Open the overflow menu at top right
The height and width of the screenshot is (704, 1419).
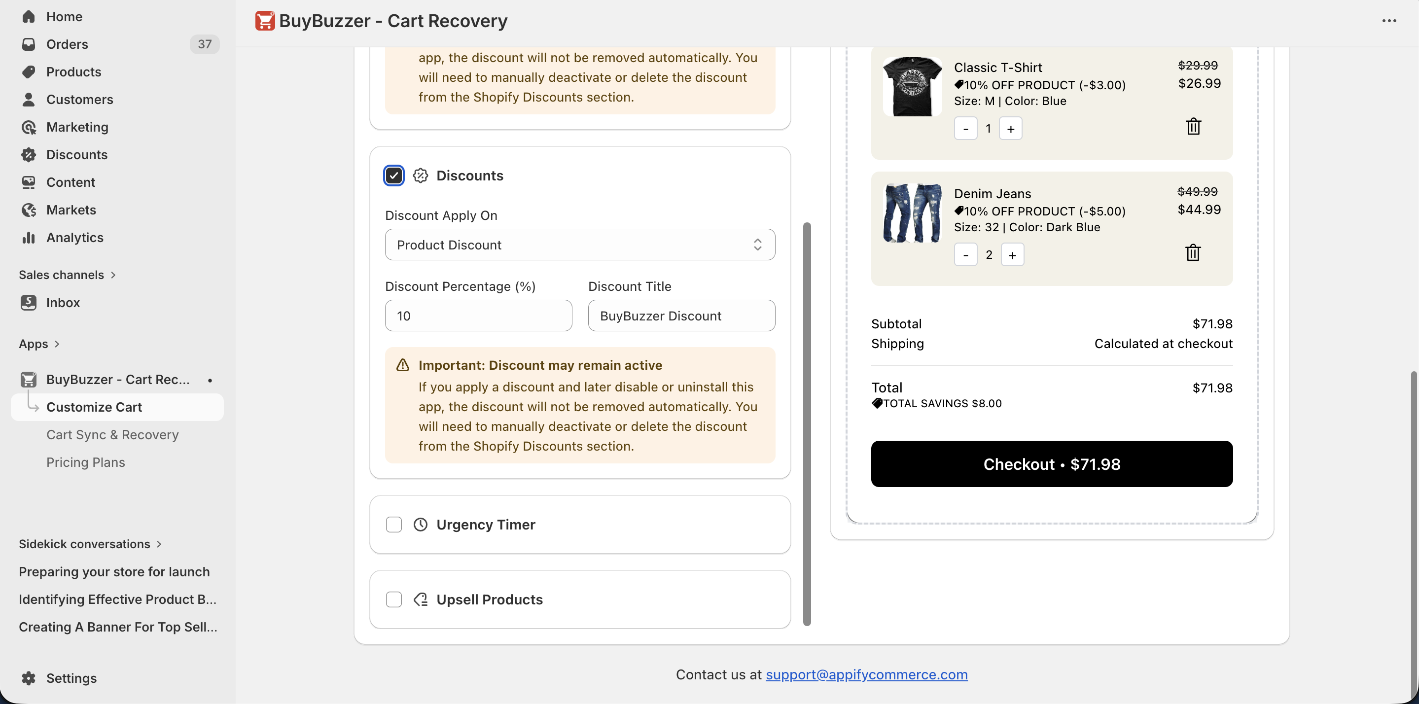click(x=1390, y=21)
